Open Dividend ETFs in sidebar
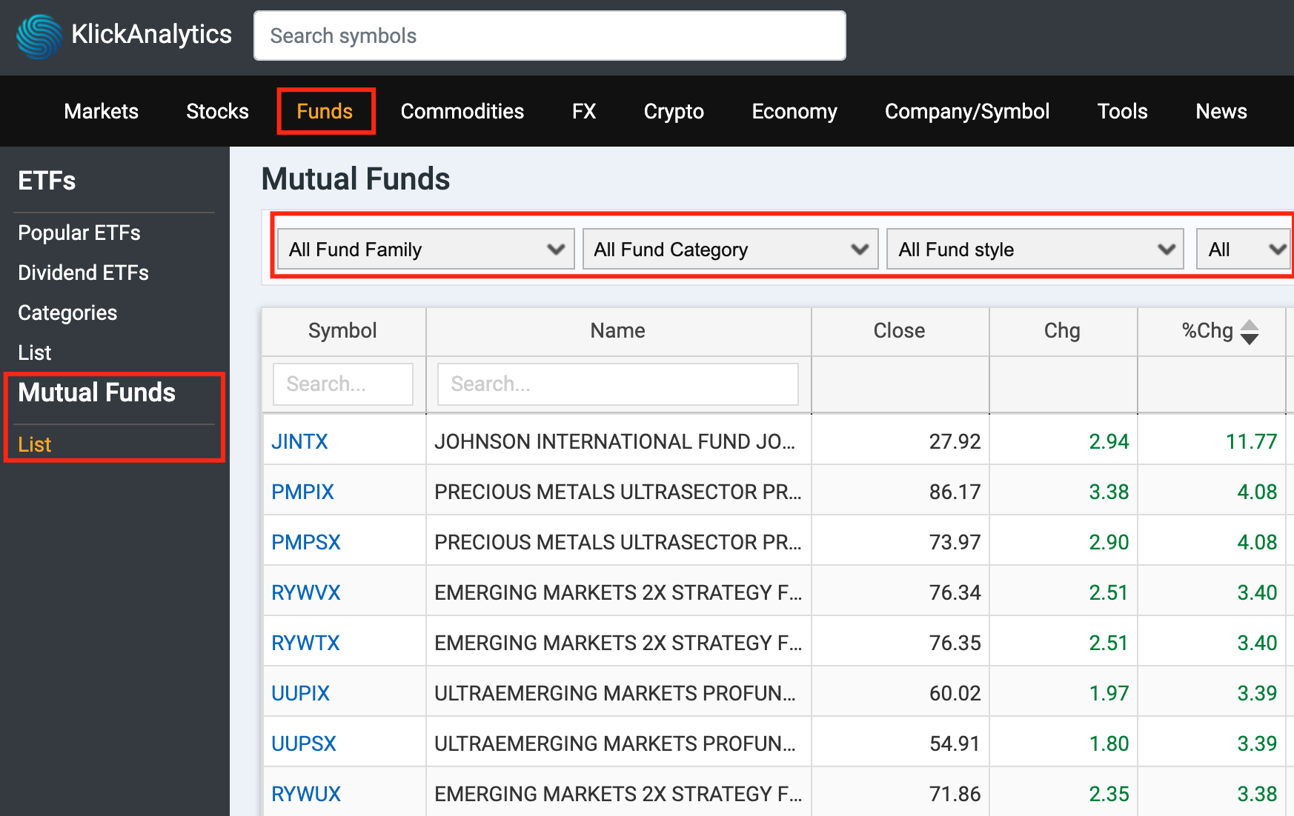The image size is (1294, 816). point(83,272)
